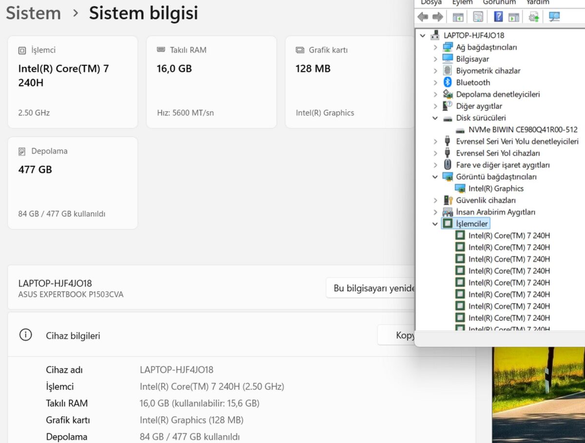Click the update driver toolbar icon
Screen dimensions: 585x443
534,17
